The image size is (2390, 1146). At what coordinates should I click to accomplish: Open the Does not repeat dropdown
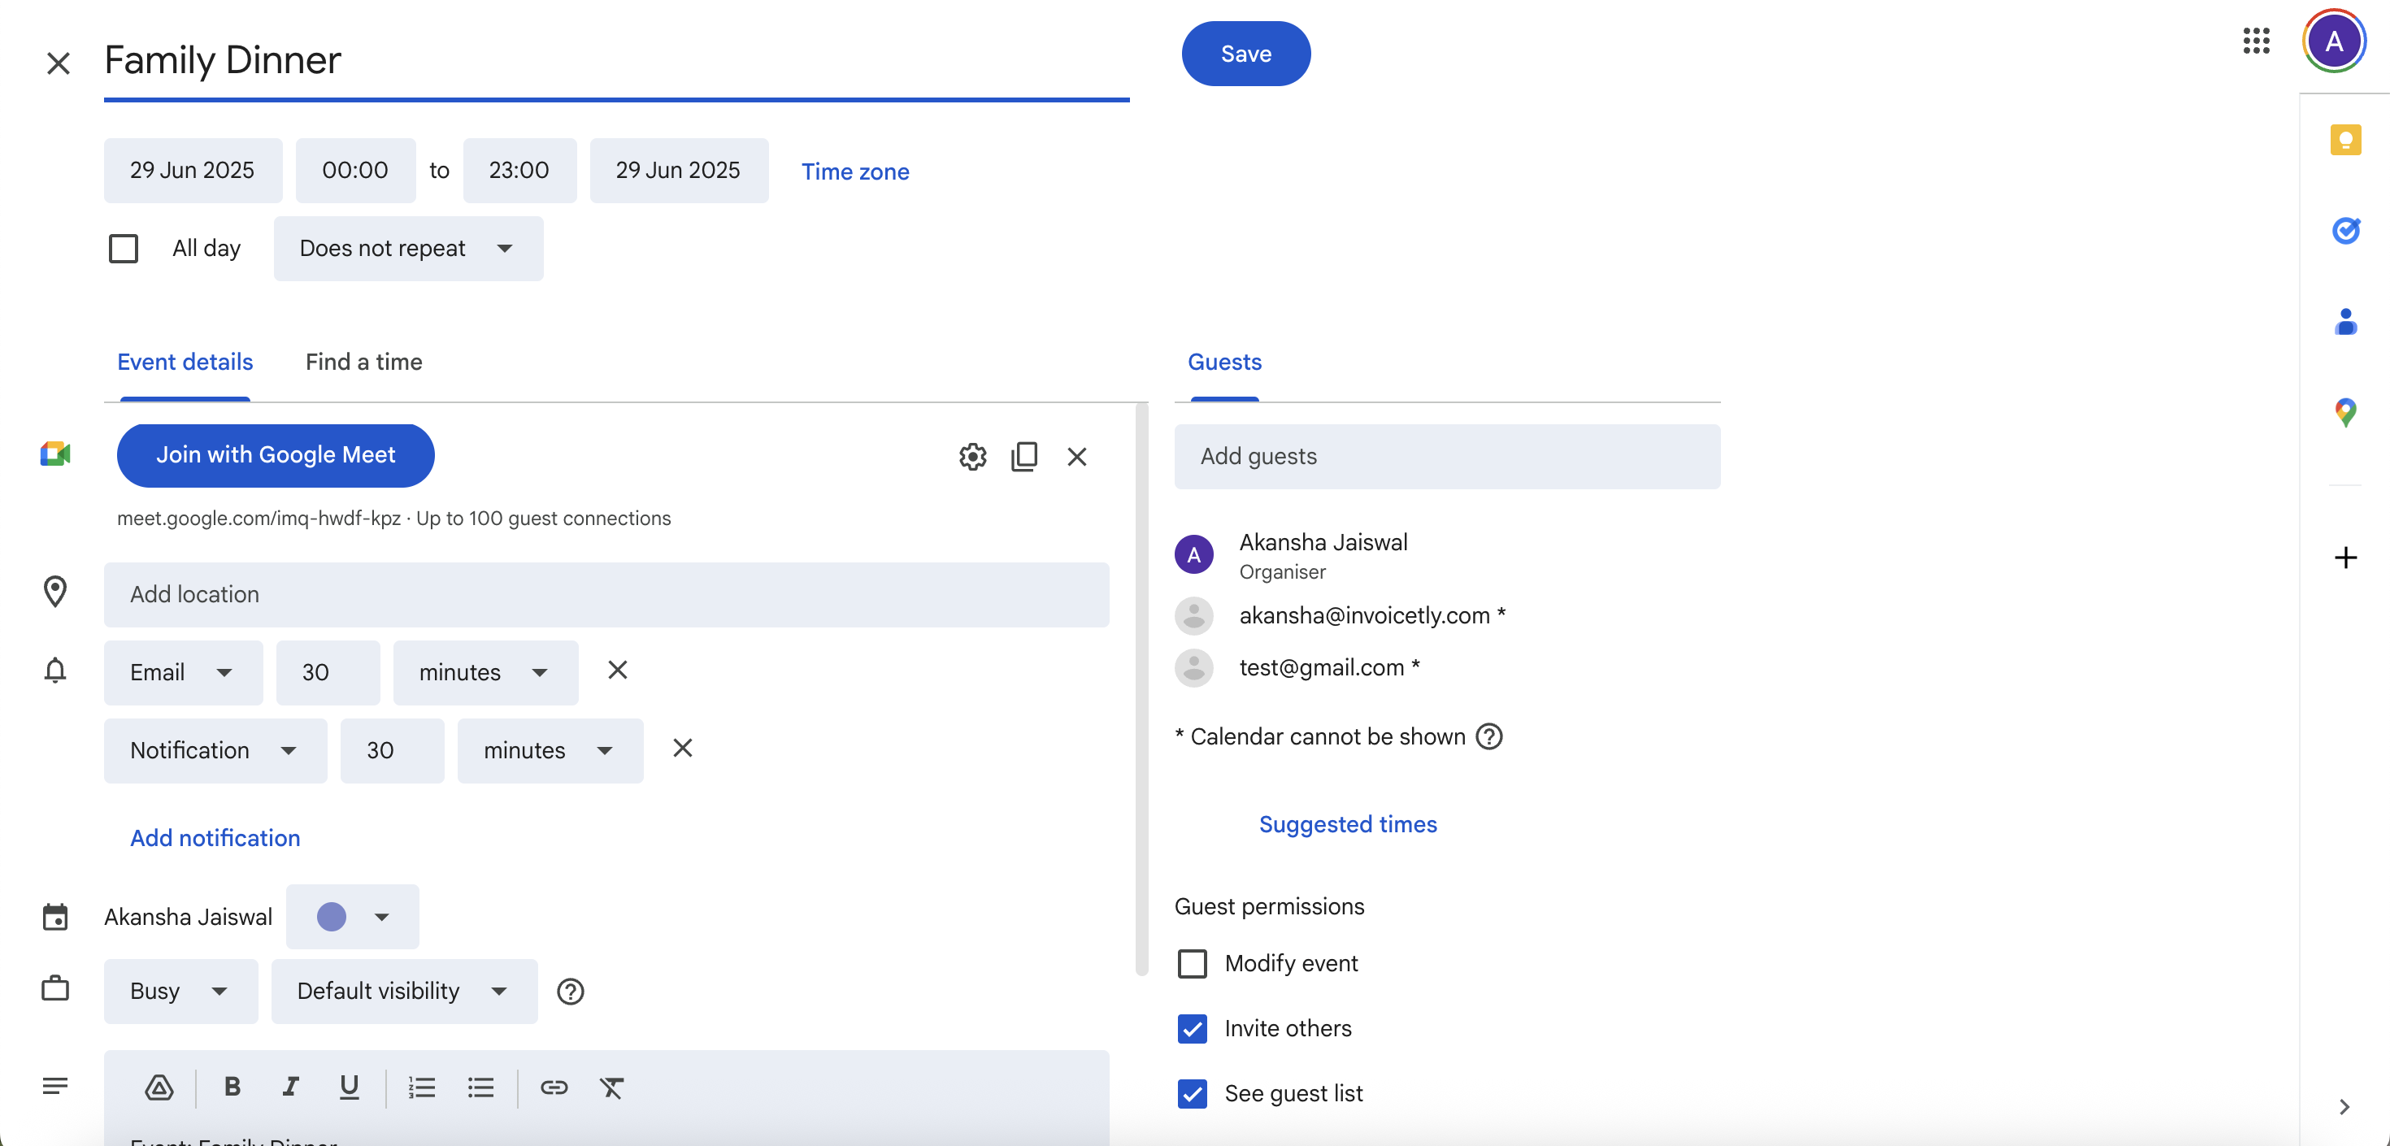(408, 249)
